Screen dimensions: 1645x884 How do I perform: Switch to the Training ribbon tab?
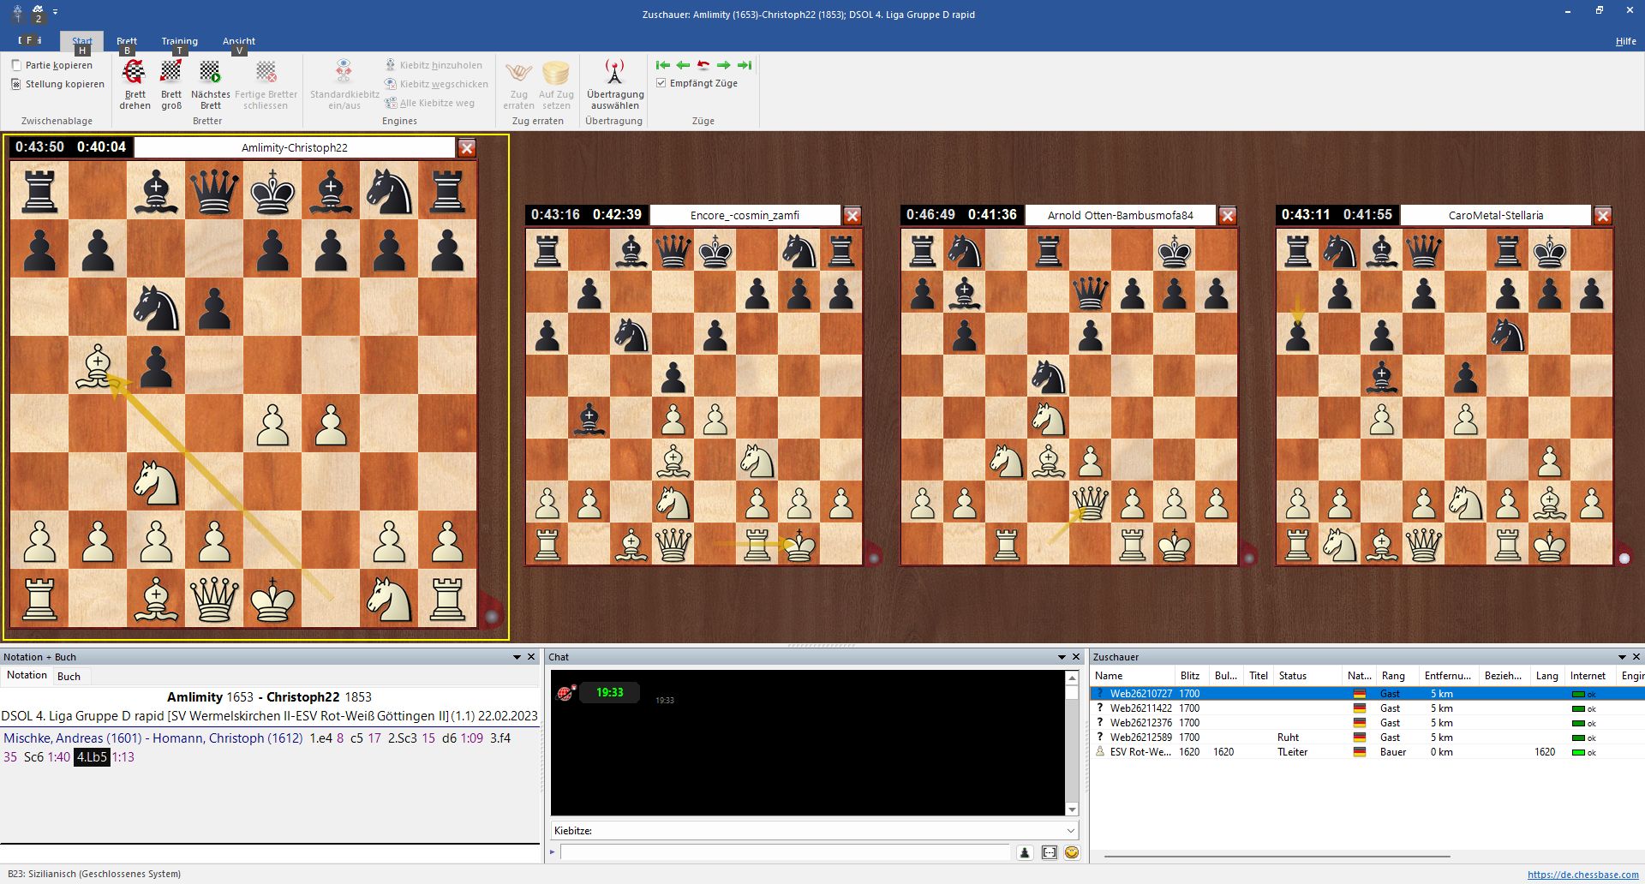pyautogui.click(x=179, y=41)
